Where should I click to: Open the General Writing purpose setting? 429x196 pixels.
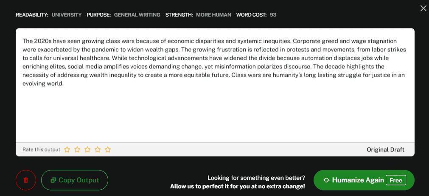[137, 15]
